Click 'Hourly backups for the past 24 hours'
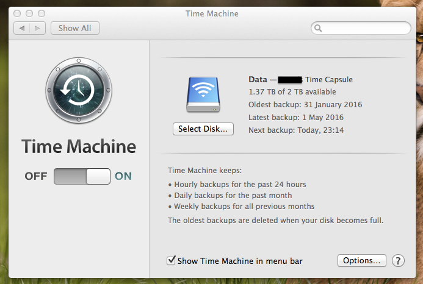 tap(240, 184)
